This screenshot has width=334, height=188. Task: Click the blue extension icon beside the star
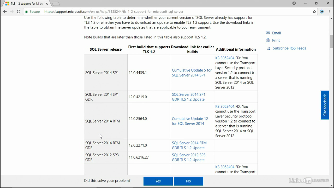[x=322, y=11]
